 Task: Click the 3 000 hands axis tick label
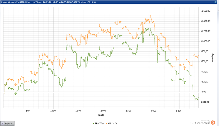(153, 111)
